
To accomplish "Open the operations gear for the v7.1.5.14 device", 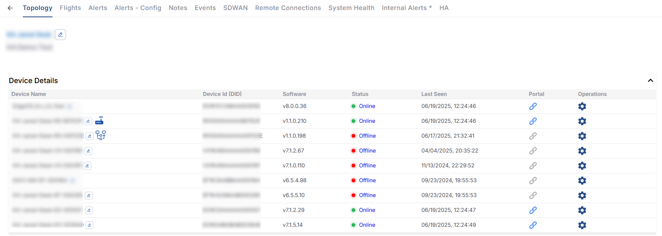I will [582, 225].
